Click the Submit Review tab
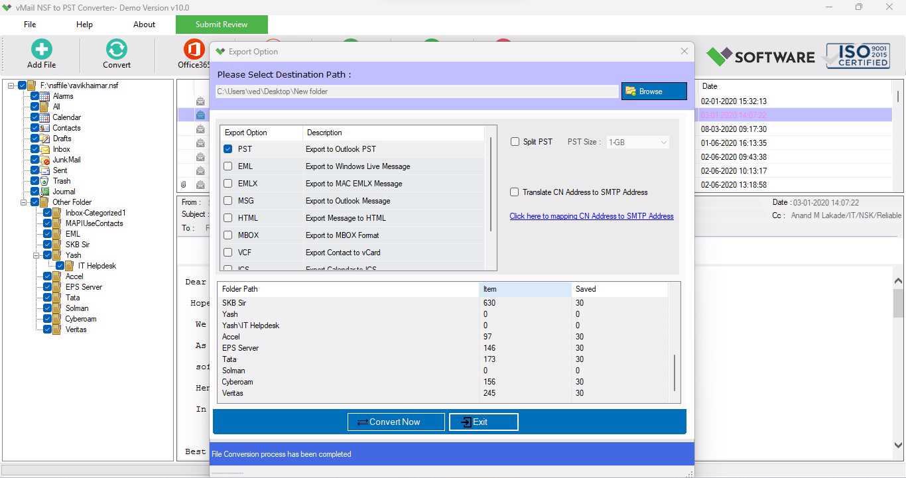The image size is (906, 478). [222, 25]
